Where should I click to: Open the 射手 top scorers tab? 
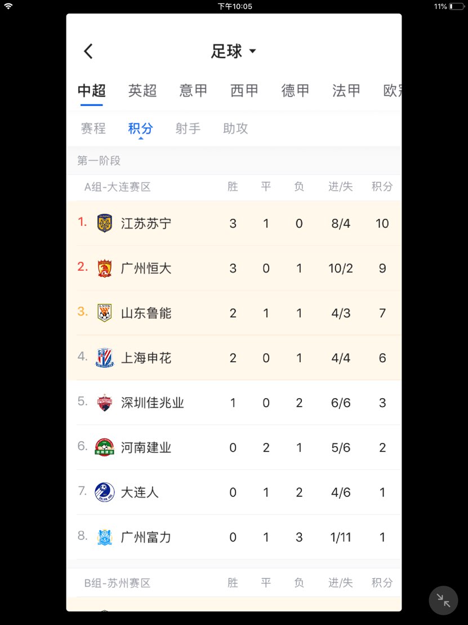pyautogui.click(x=188, y=129)
